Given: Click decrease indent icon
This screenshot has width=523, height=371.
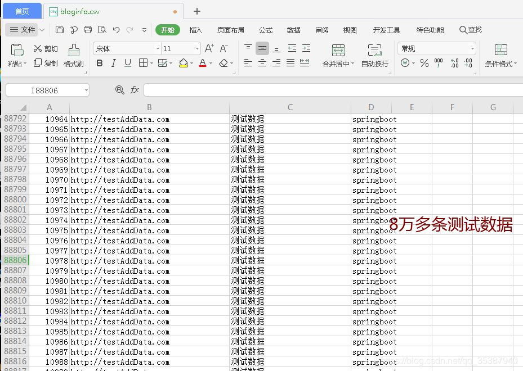Looking at the screenshot, I should (x=292, y=48).
